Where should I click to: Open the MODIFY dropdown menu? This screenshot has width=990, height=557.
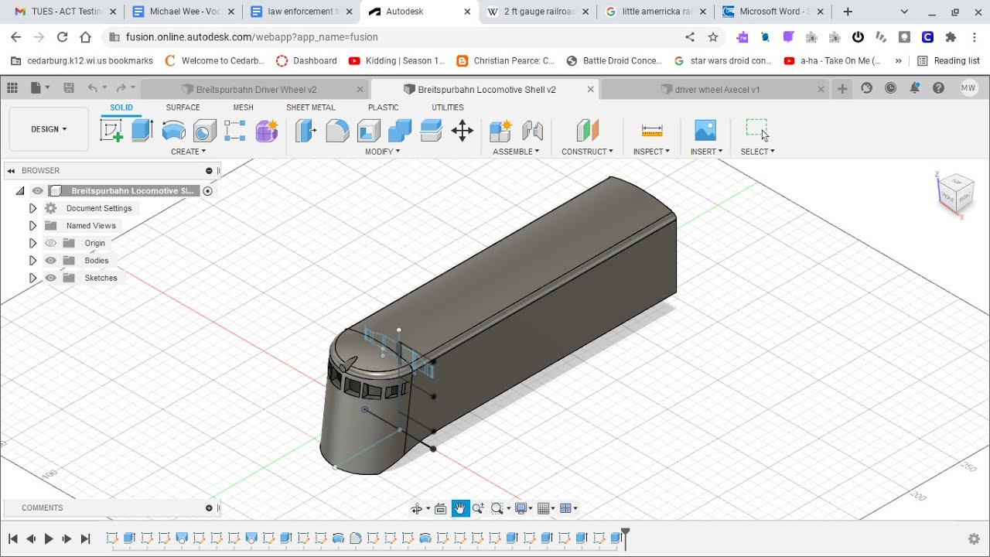click(x=382, y=152)
